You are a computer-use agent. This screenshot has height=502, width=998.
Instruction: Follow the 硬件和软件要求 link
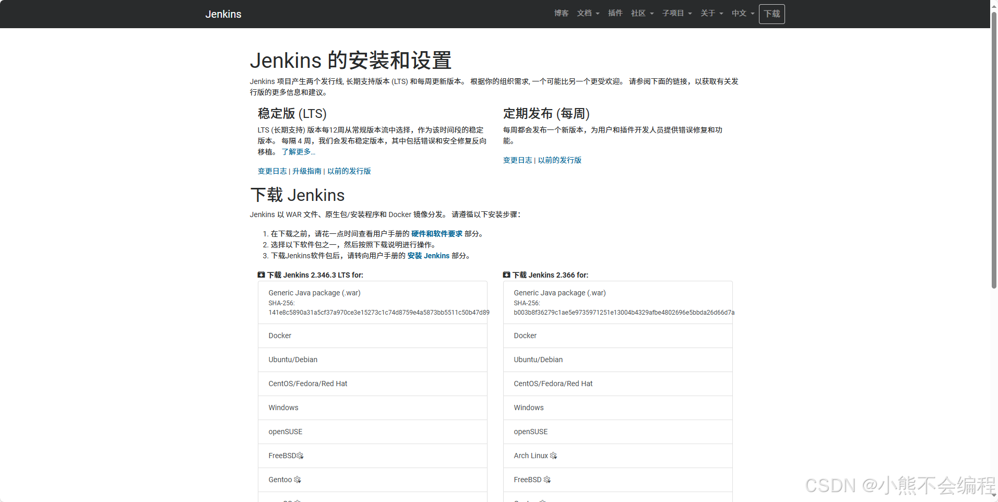(x=436, y=234)
